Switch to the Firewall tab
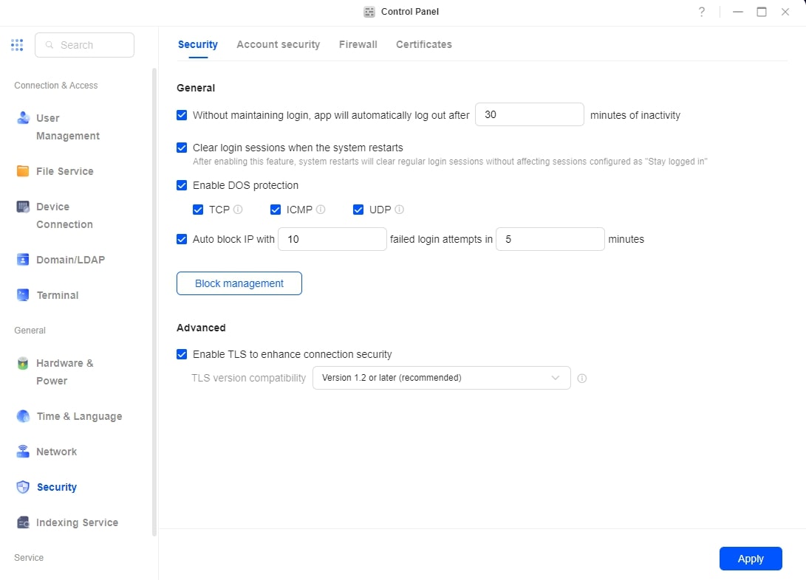The height and width of the screenshot is (580, 806). (358, 44)
